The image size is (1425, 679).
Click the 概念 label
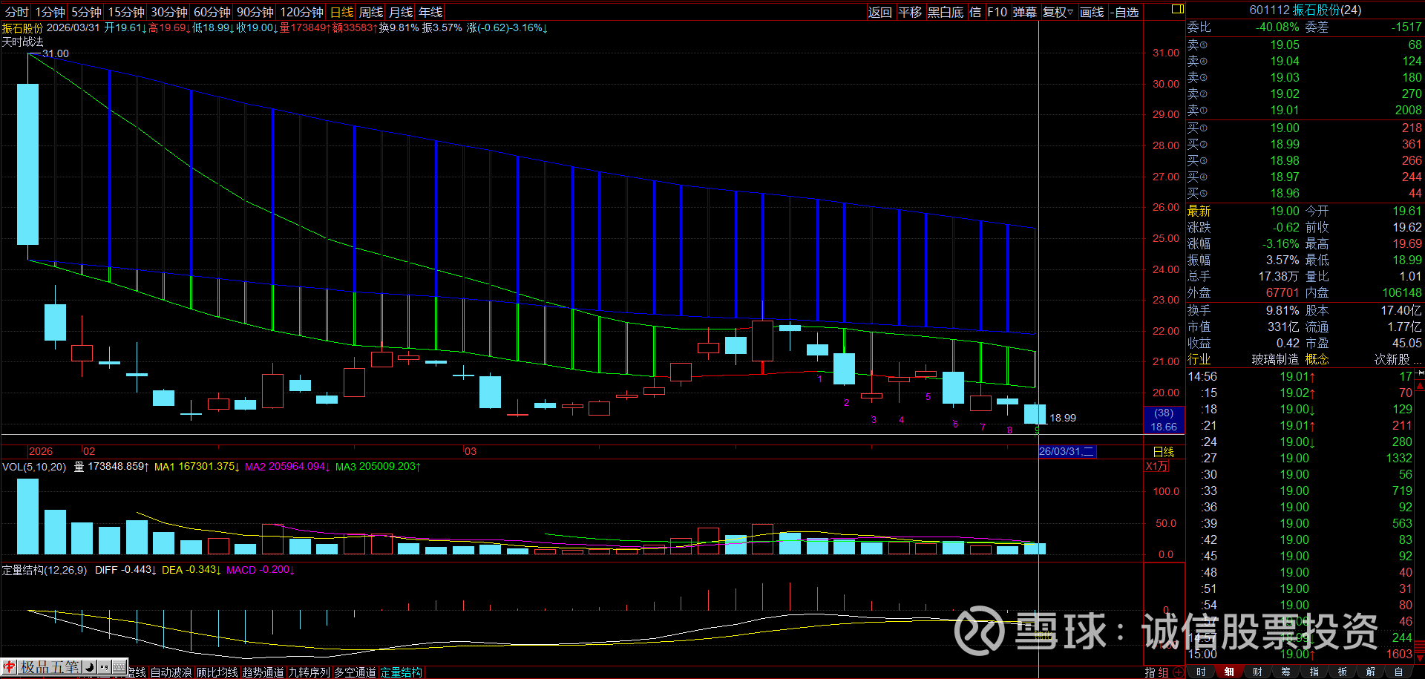[x=1317, y=359]
